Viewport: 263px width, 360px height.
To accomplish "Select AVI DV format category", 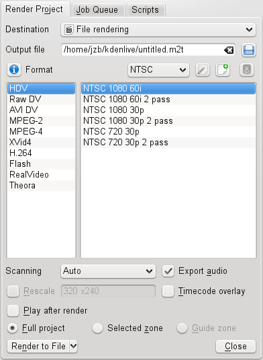I will [x=41, y=110].
